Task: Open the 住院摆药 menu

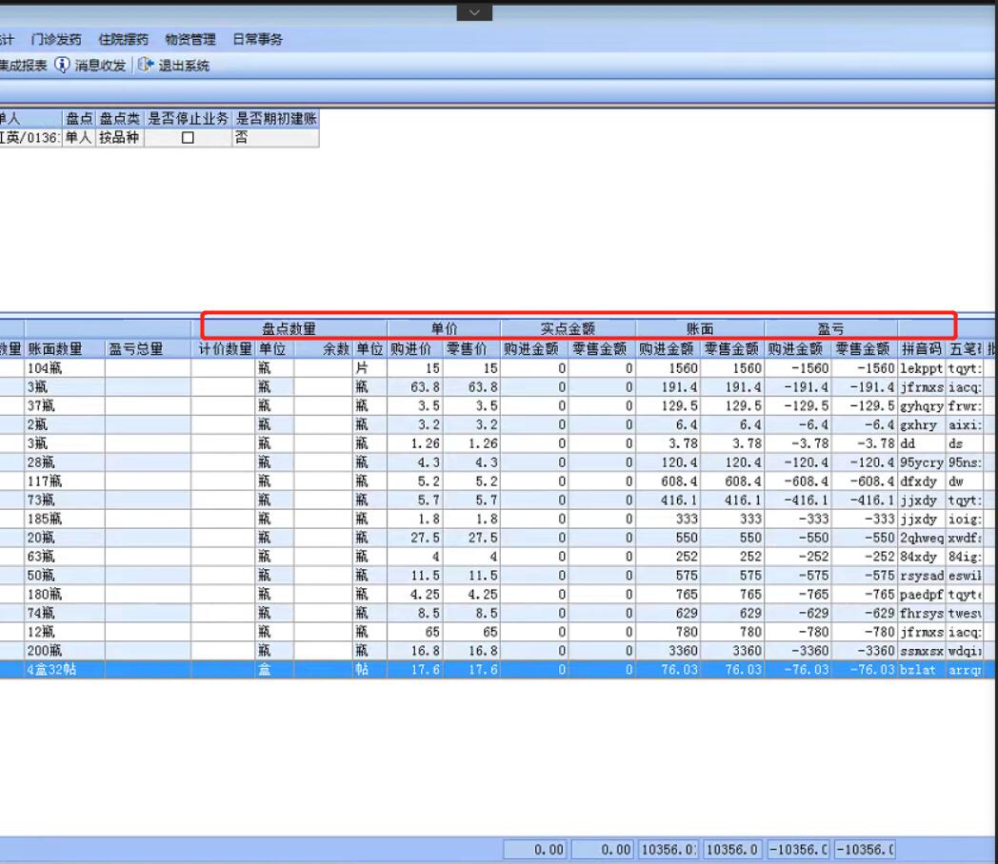Action: click(123, 39)
